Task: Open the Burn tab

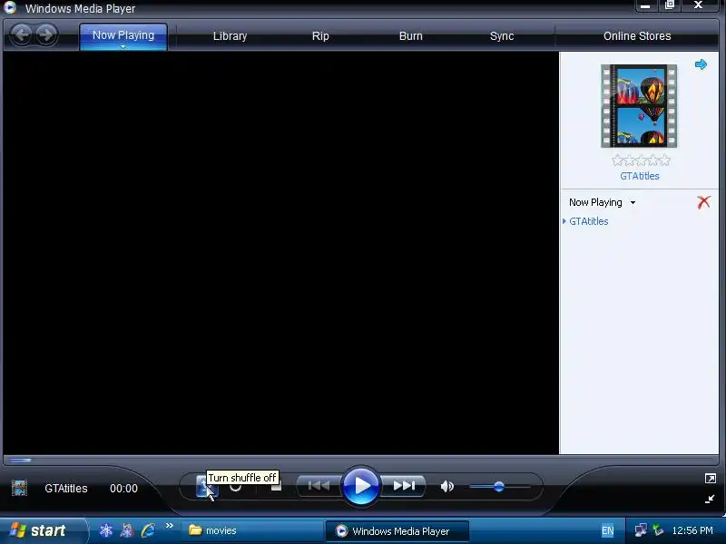Action: coord(411,36)
